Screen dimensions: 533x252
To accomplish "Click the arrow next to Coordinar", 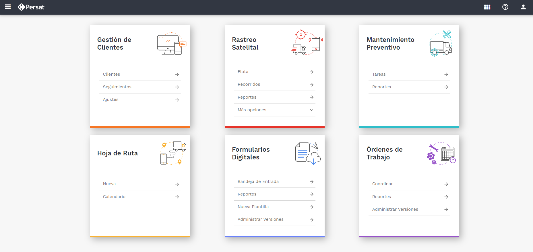I will coord(446,184).
